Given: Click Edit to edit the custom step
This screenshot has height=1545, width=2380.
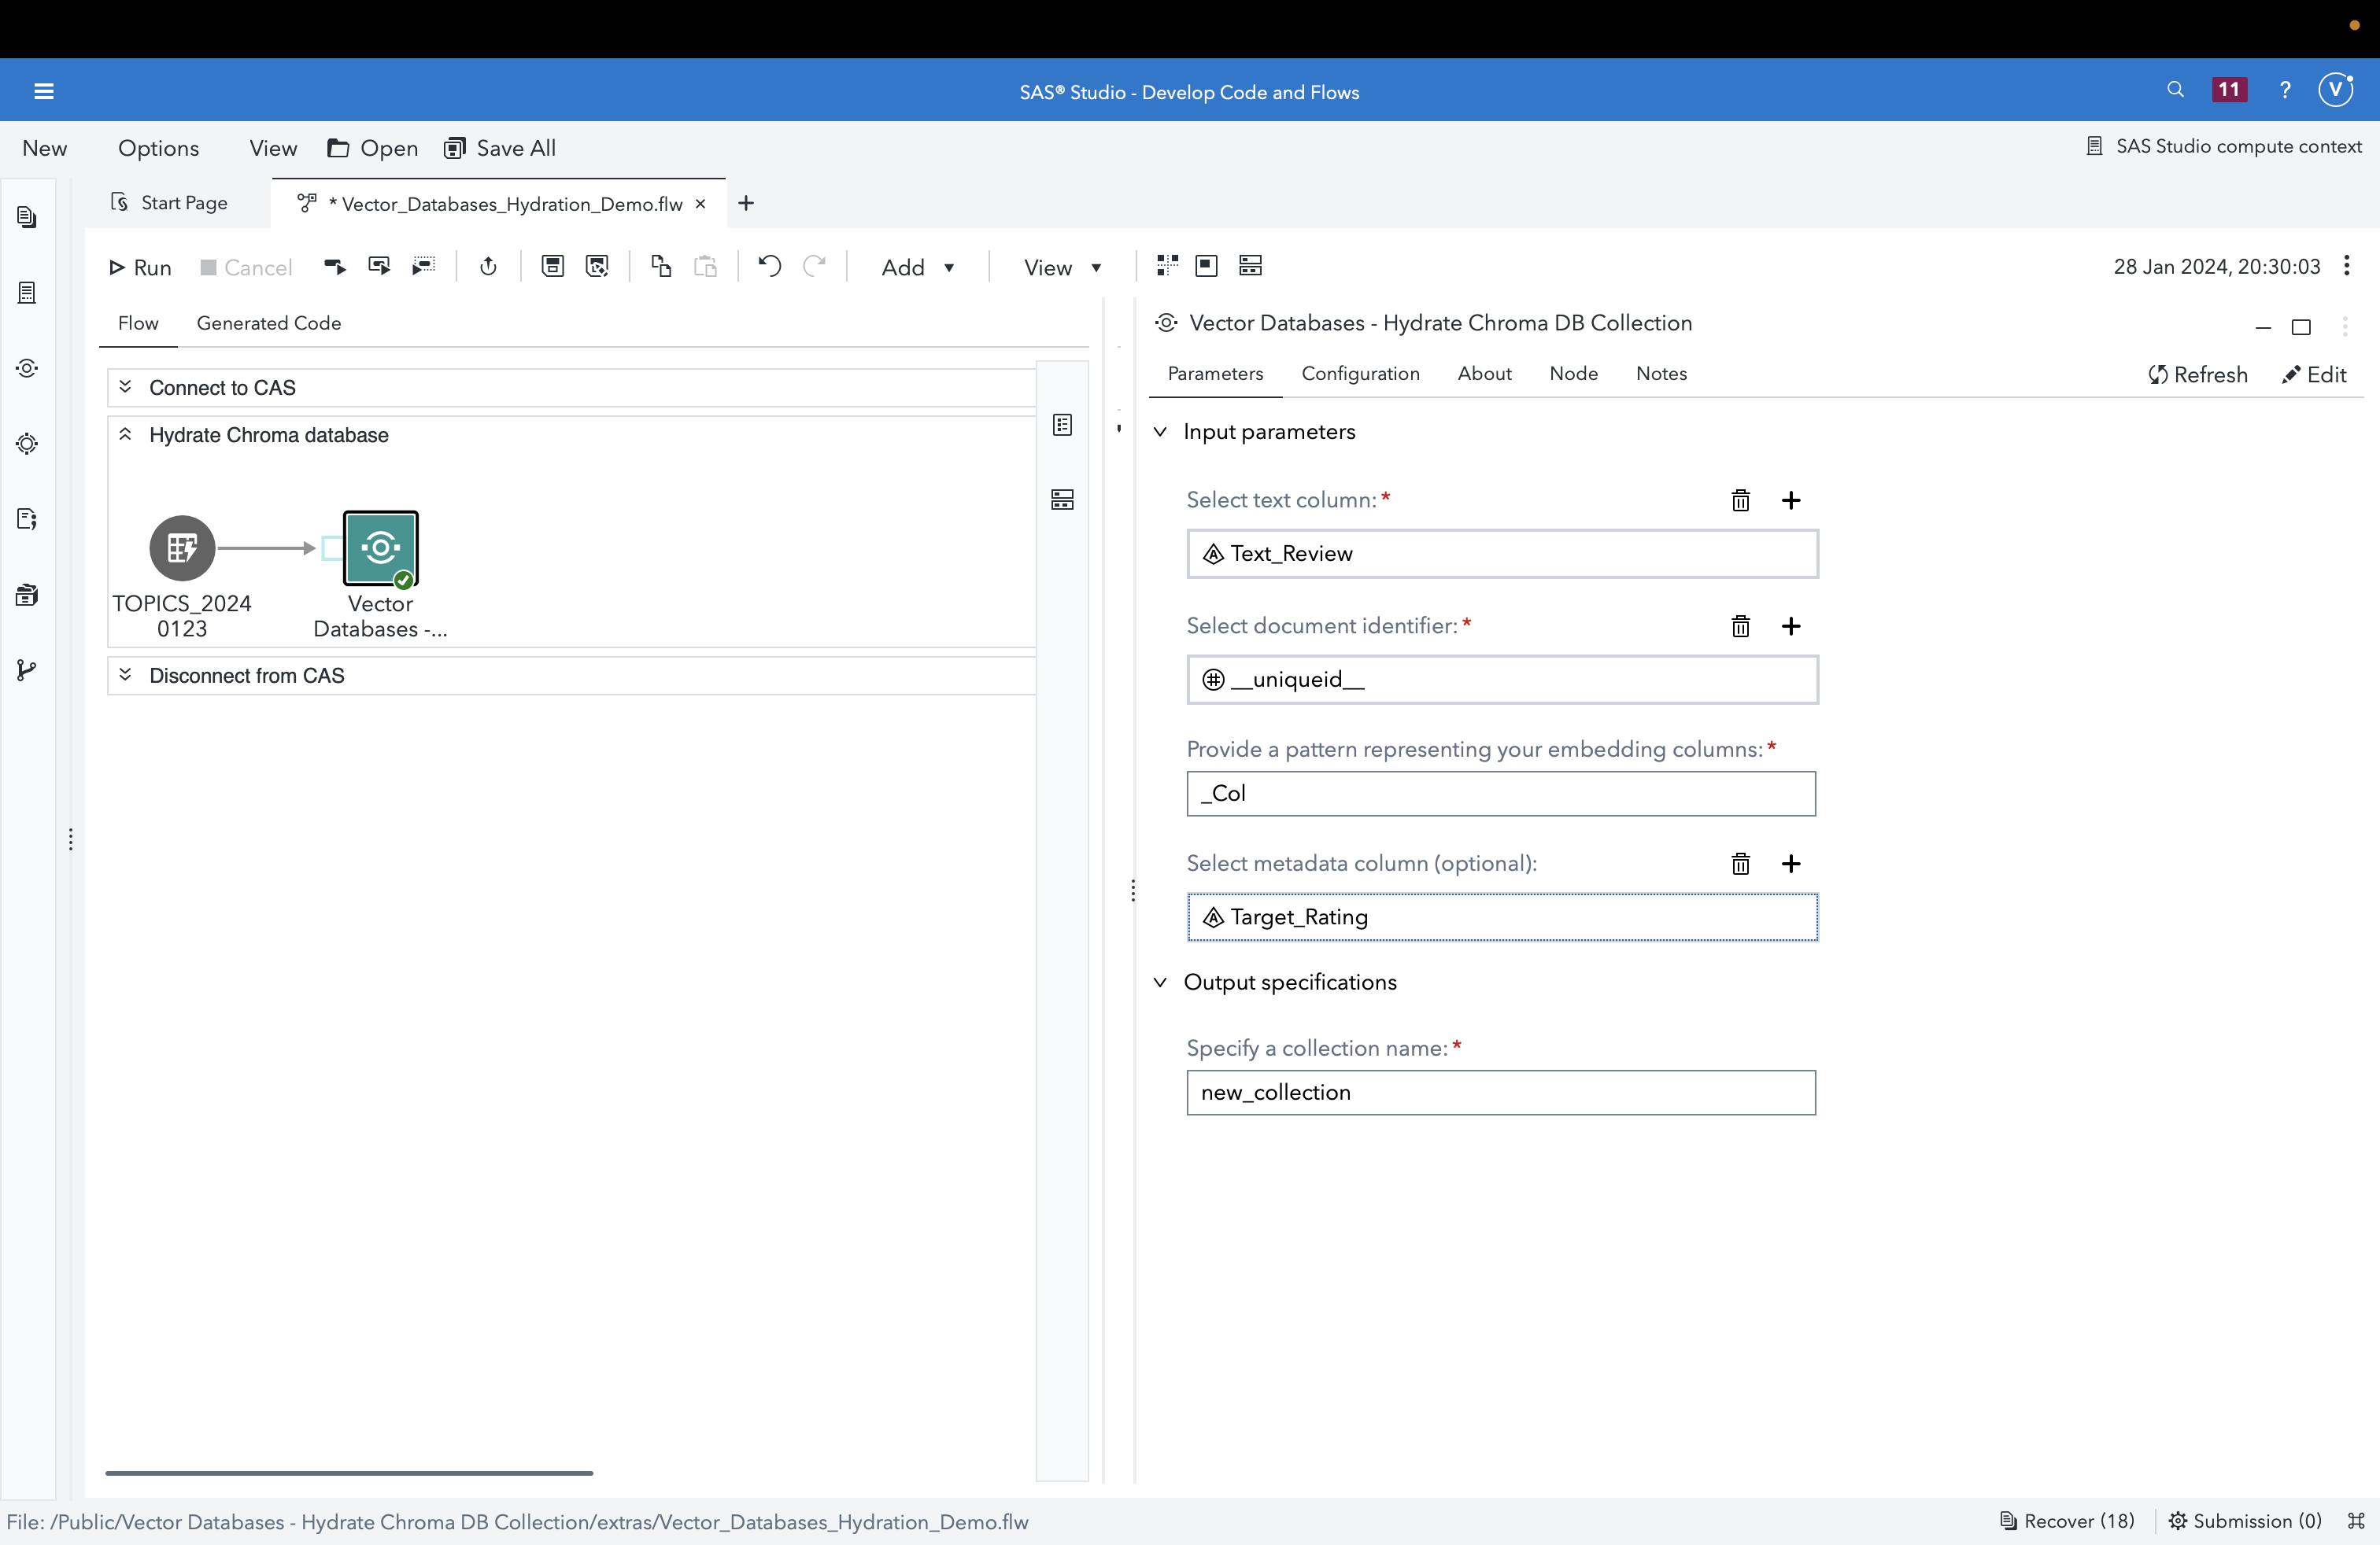Looking at the screenshot, I should (x=2314, y=374).
